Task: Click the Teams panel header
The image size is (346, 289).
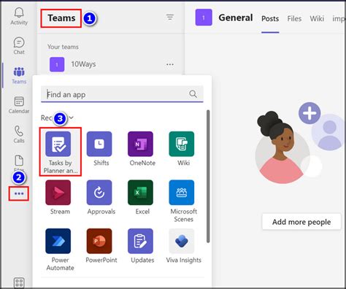Action: pos(61,18)
